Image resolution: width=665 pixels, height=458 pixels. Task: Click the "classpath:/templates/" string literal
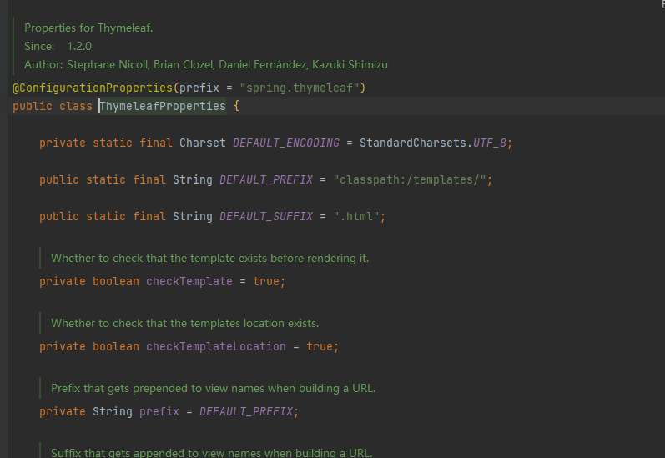coord(410,180)
